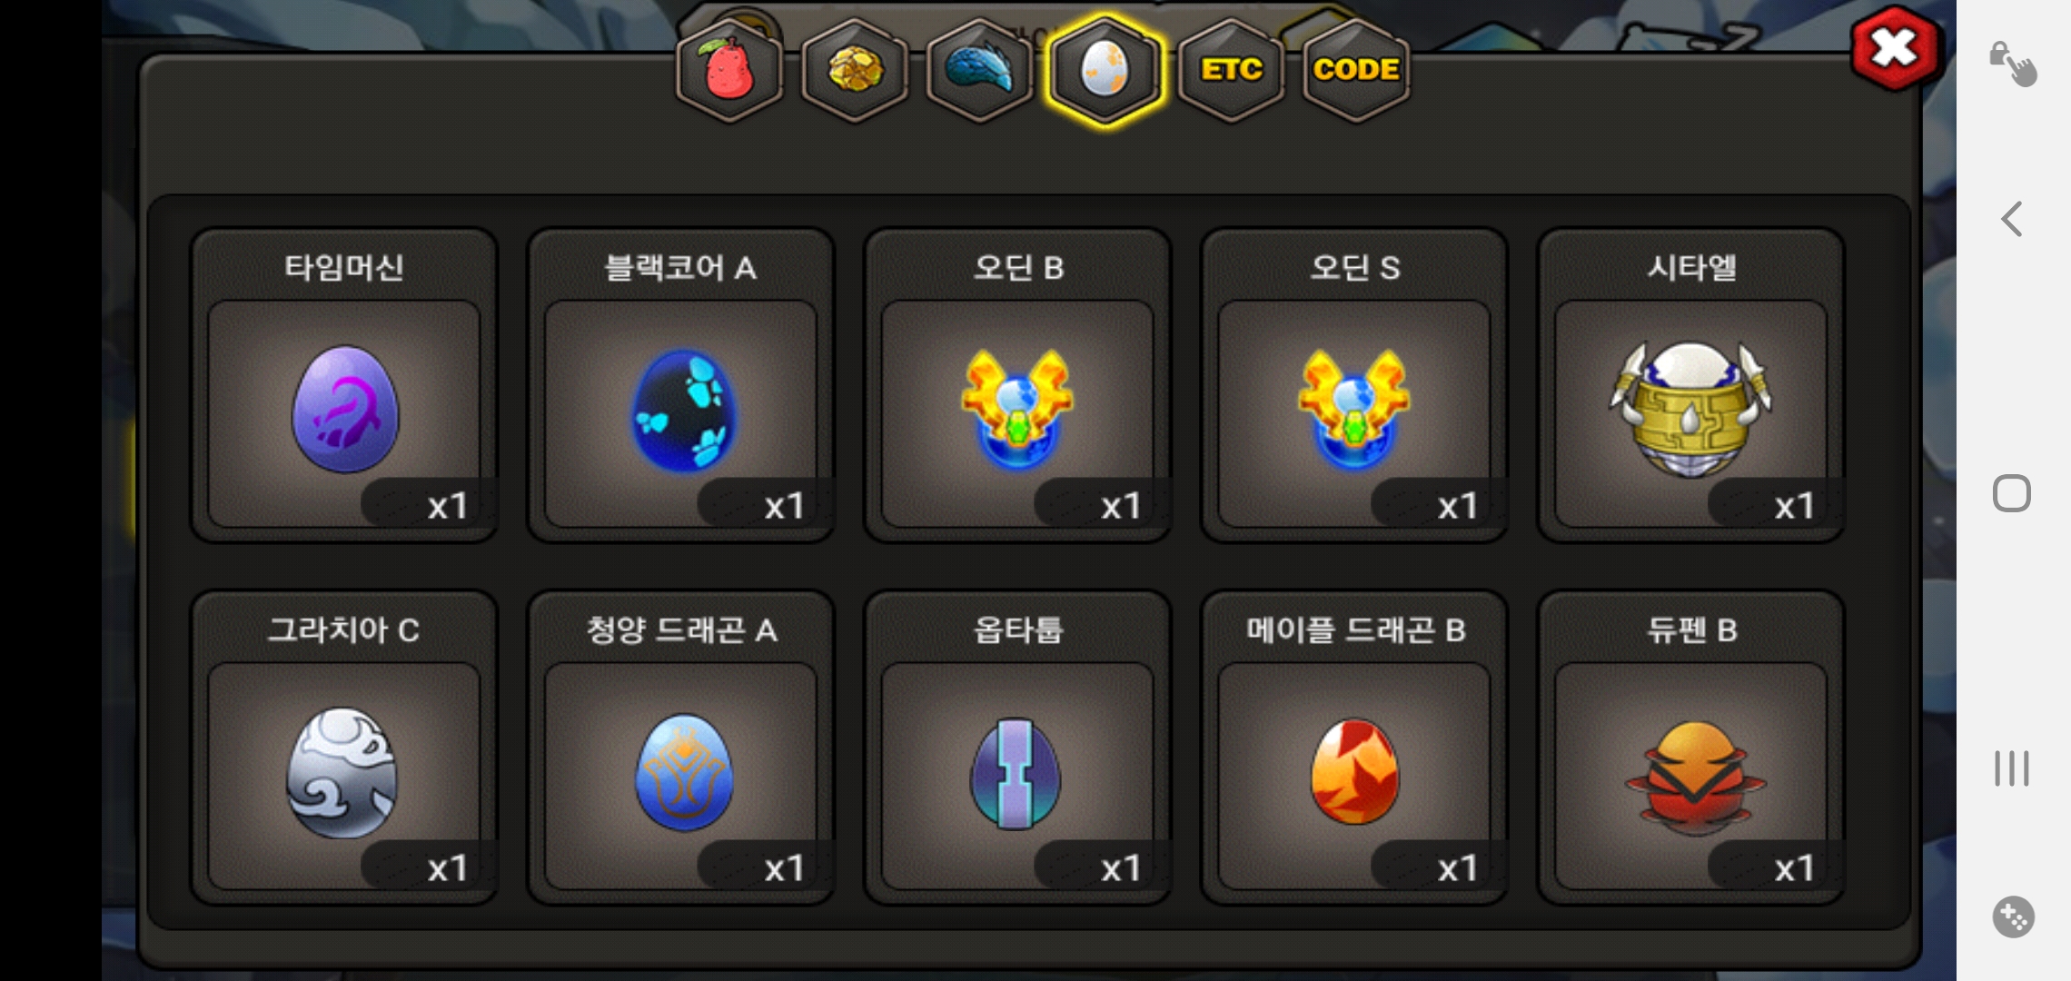Tap the Android home button
2071x981 pixels.
click(x=2012, y=493)
